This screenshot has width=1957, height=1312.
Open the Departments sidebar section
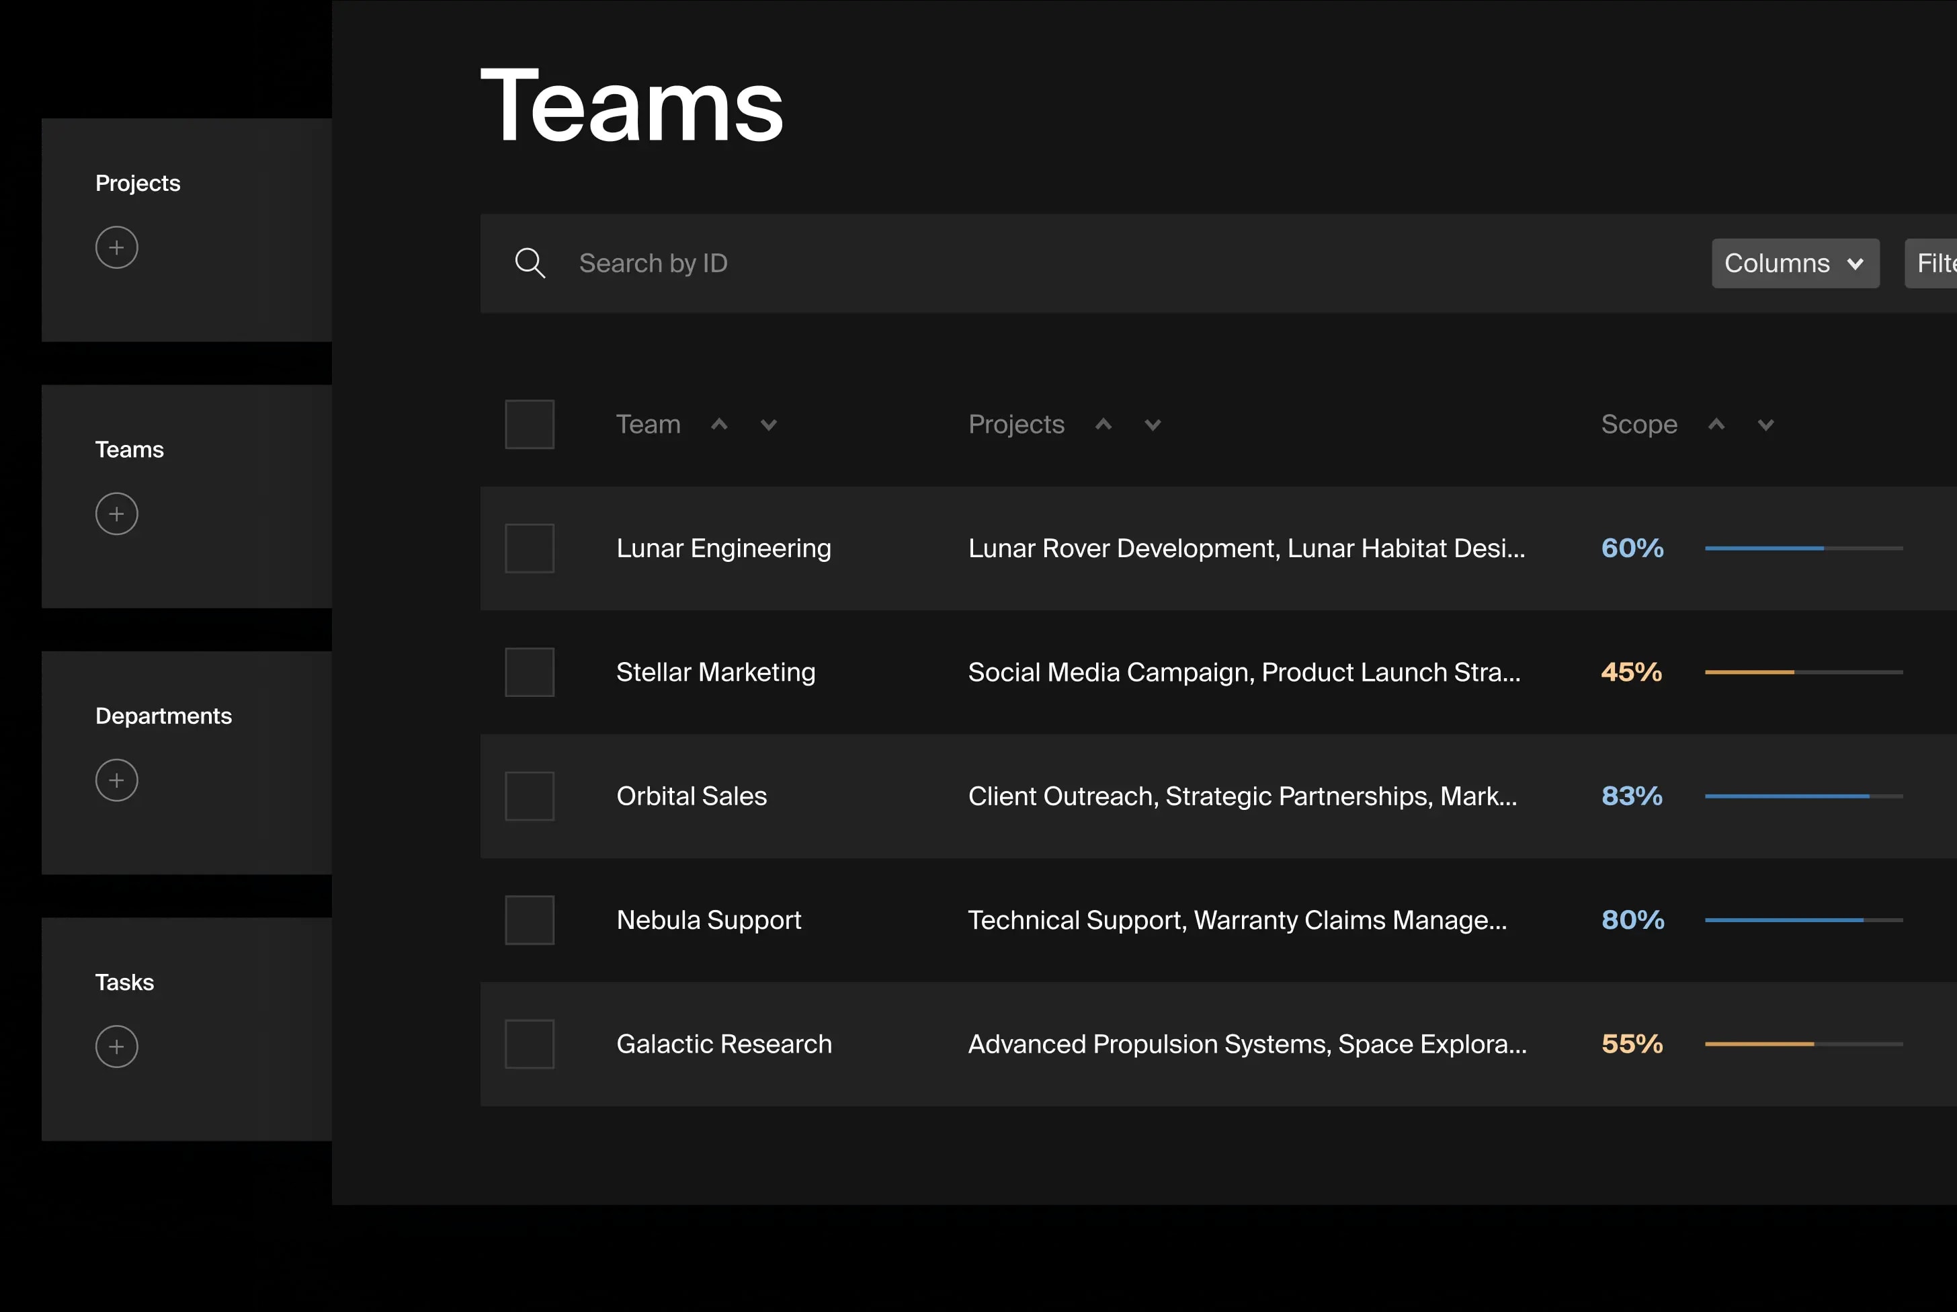coord(163,716)
